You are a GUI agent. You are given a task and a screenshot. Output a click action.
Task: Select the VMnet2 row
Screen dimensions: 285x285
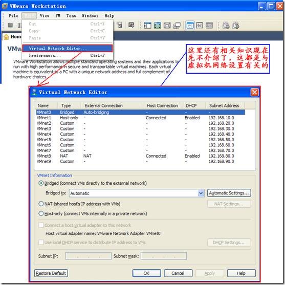(x=140, y=123)
